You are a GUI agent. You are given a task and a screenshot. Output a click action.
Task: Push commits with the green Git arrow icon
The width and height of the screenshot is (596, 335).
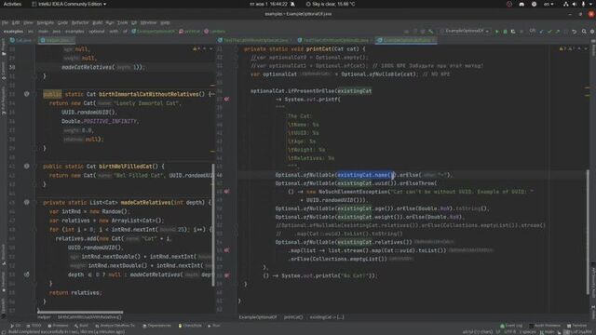(558, 32)
